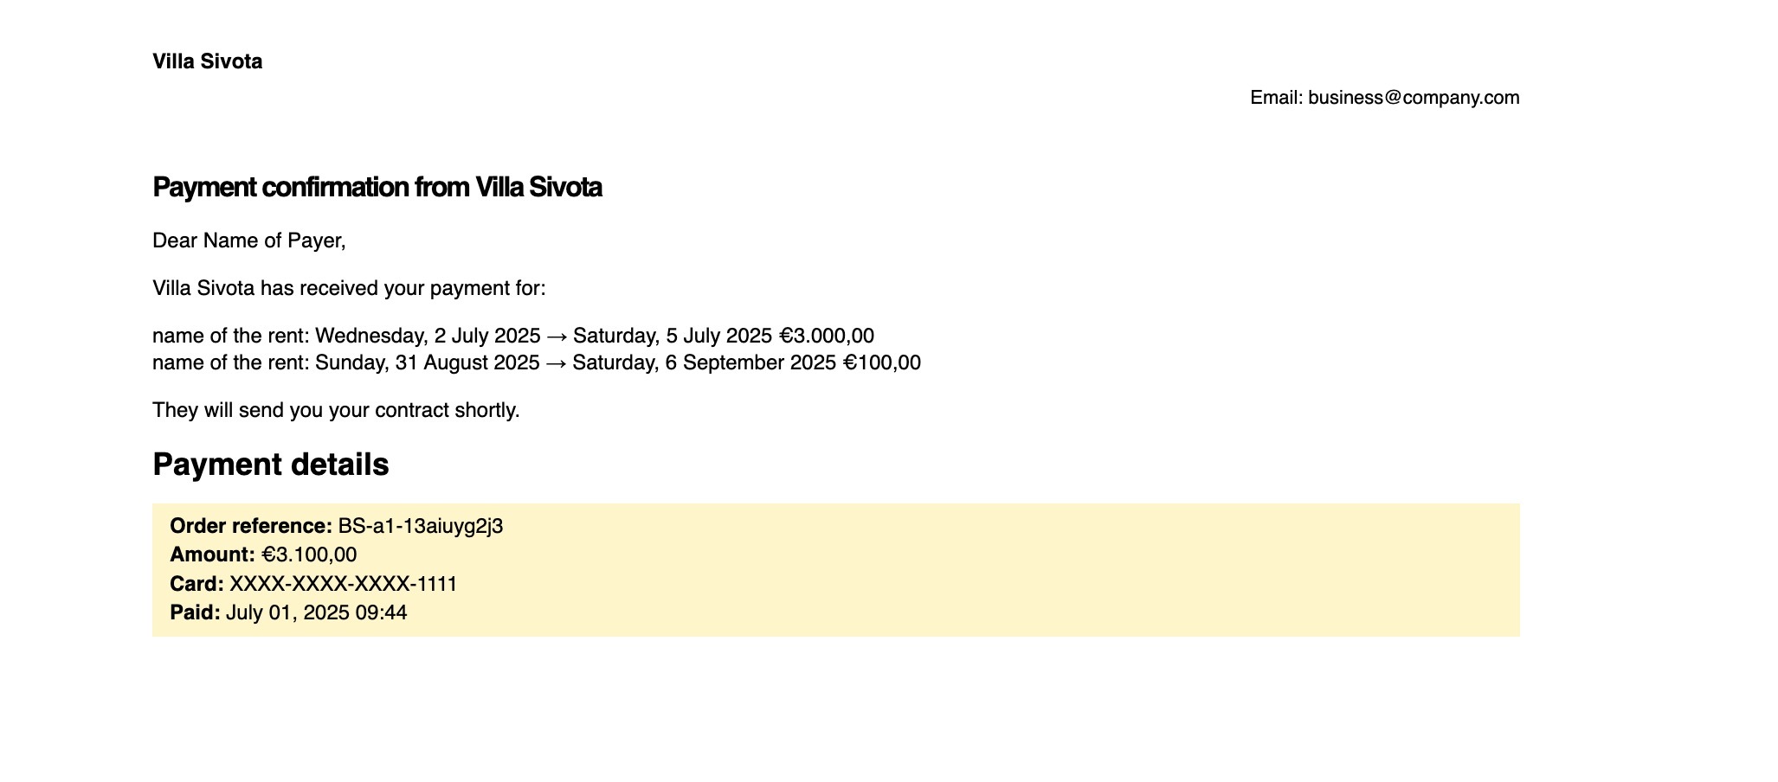
Task: Click the €100,00 rent amount
Action: click(x=882, y=362)
